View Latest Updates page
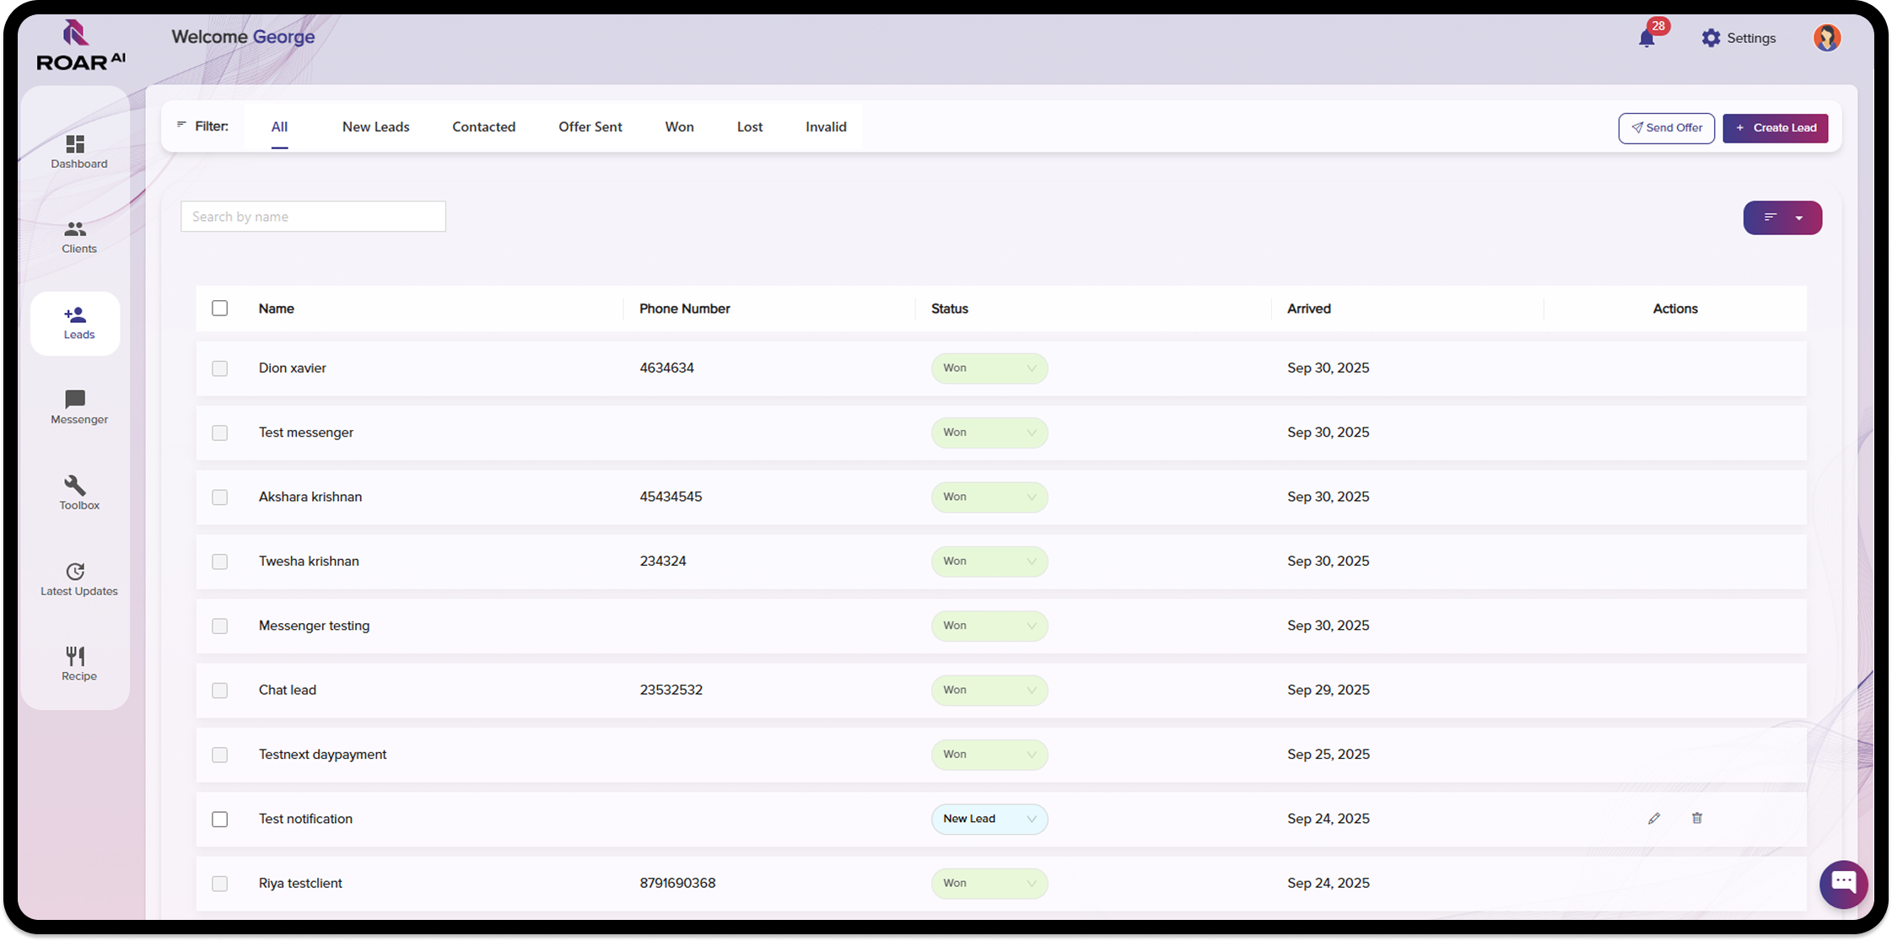1892x941 pixels. click(x=78, y=578)
